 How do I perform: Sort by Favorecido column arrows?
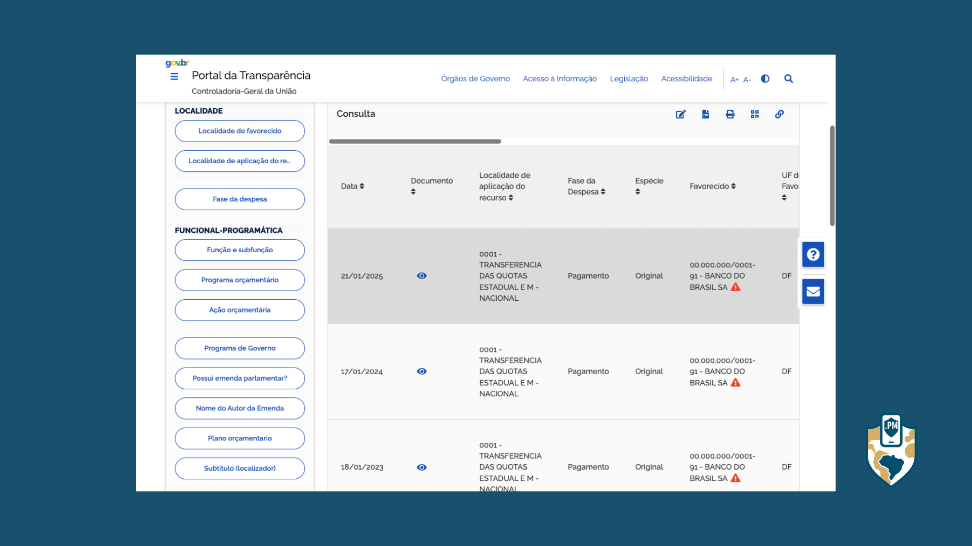tap(734, 187)
